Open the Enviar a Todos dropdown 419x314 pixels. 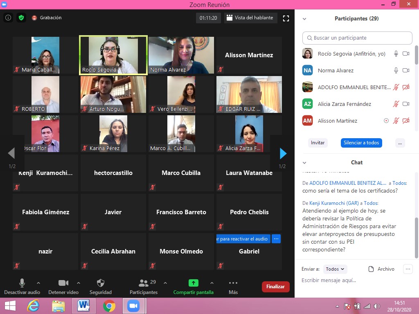pyautogui.click(x=335, y=269)
